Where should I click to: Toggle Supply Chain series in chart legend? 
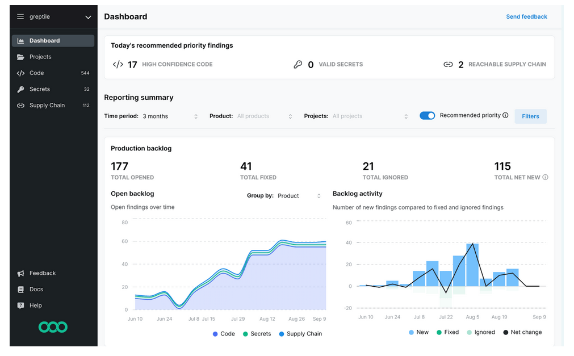click(300, 334)
